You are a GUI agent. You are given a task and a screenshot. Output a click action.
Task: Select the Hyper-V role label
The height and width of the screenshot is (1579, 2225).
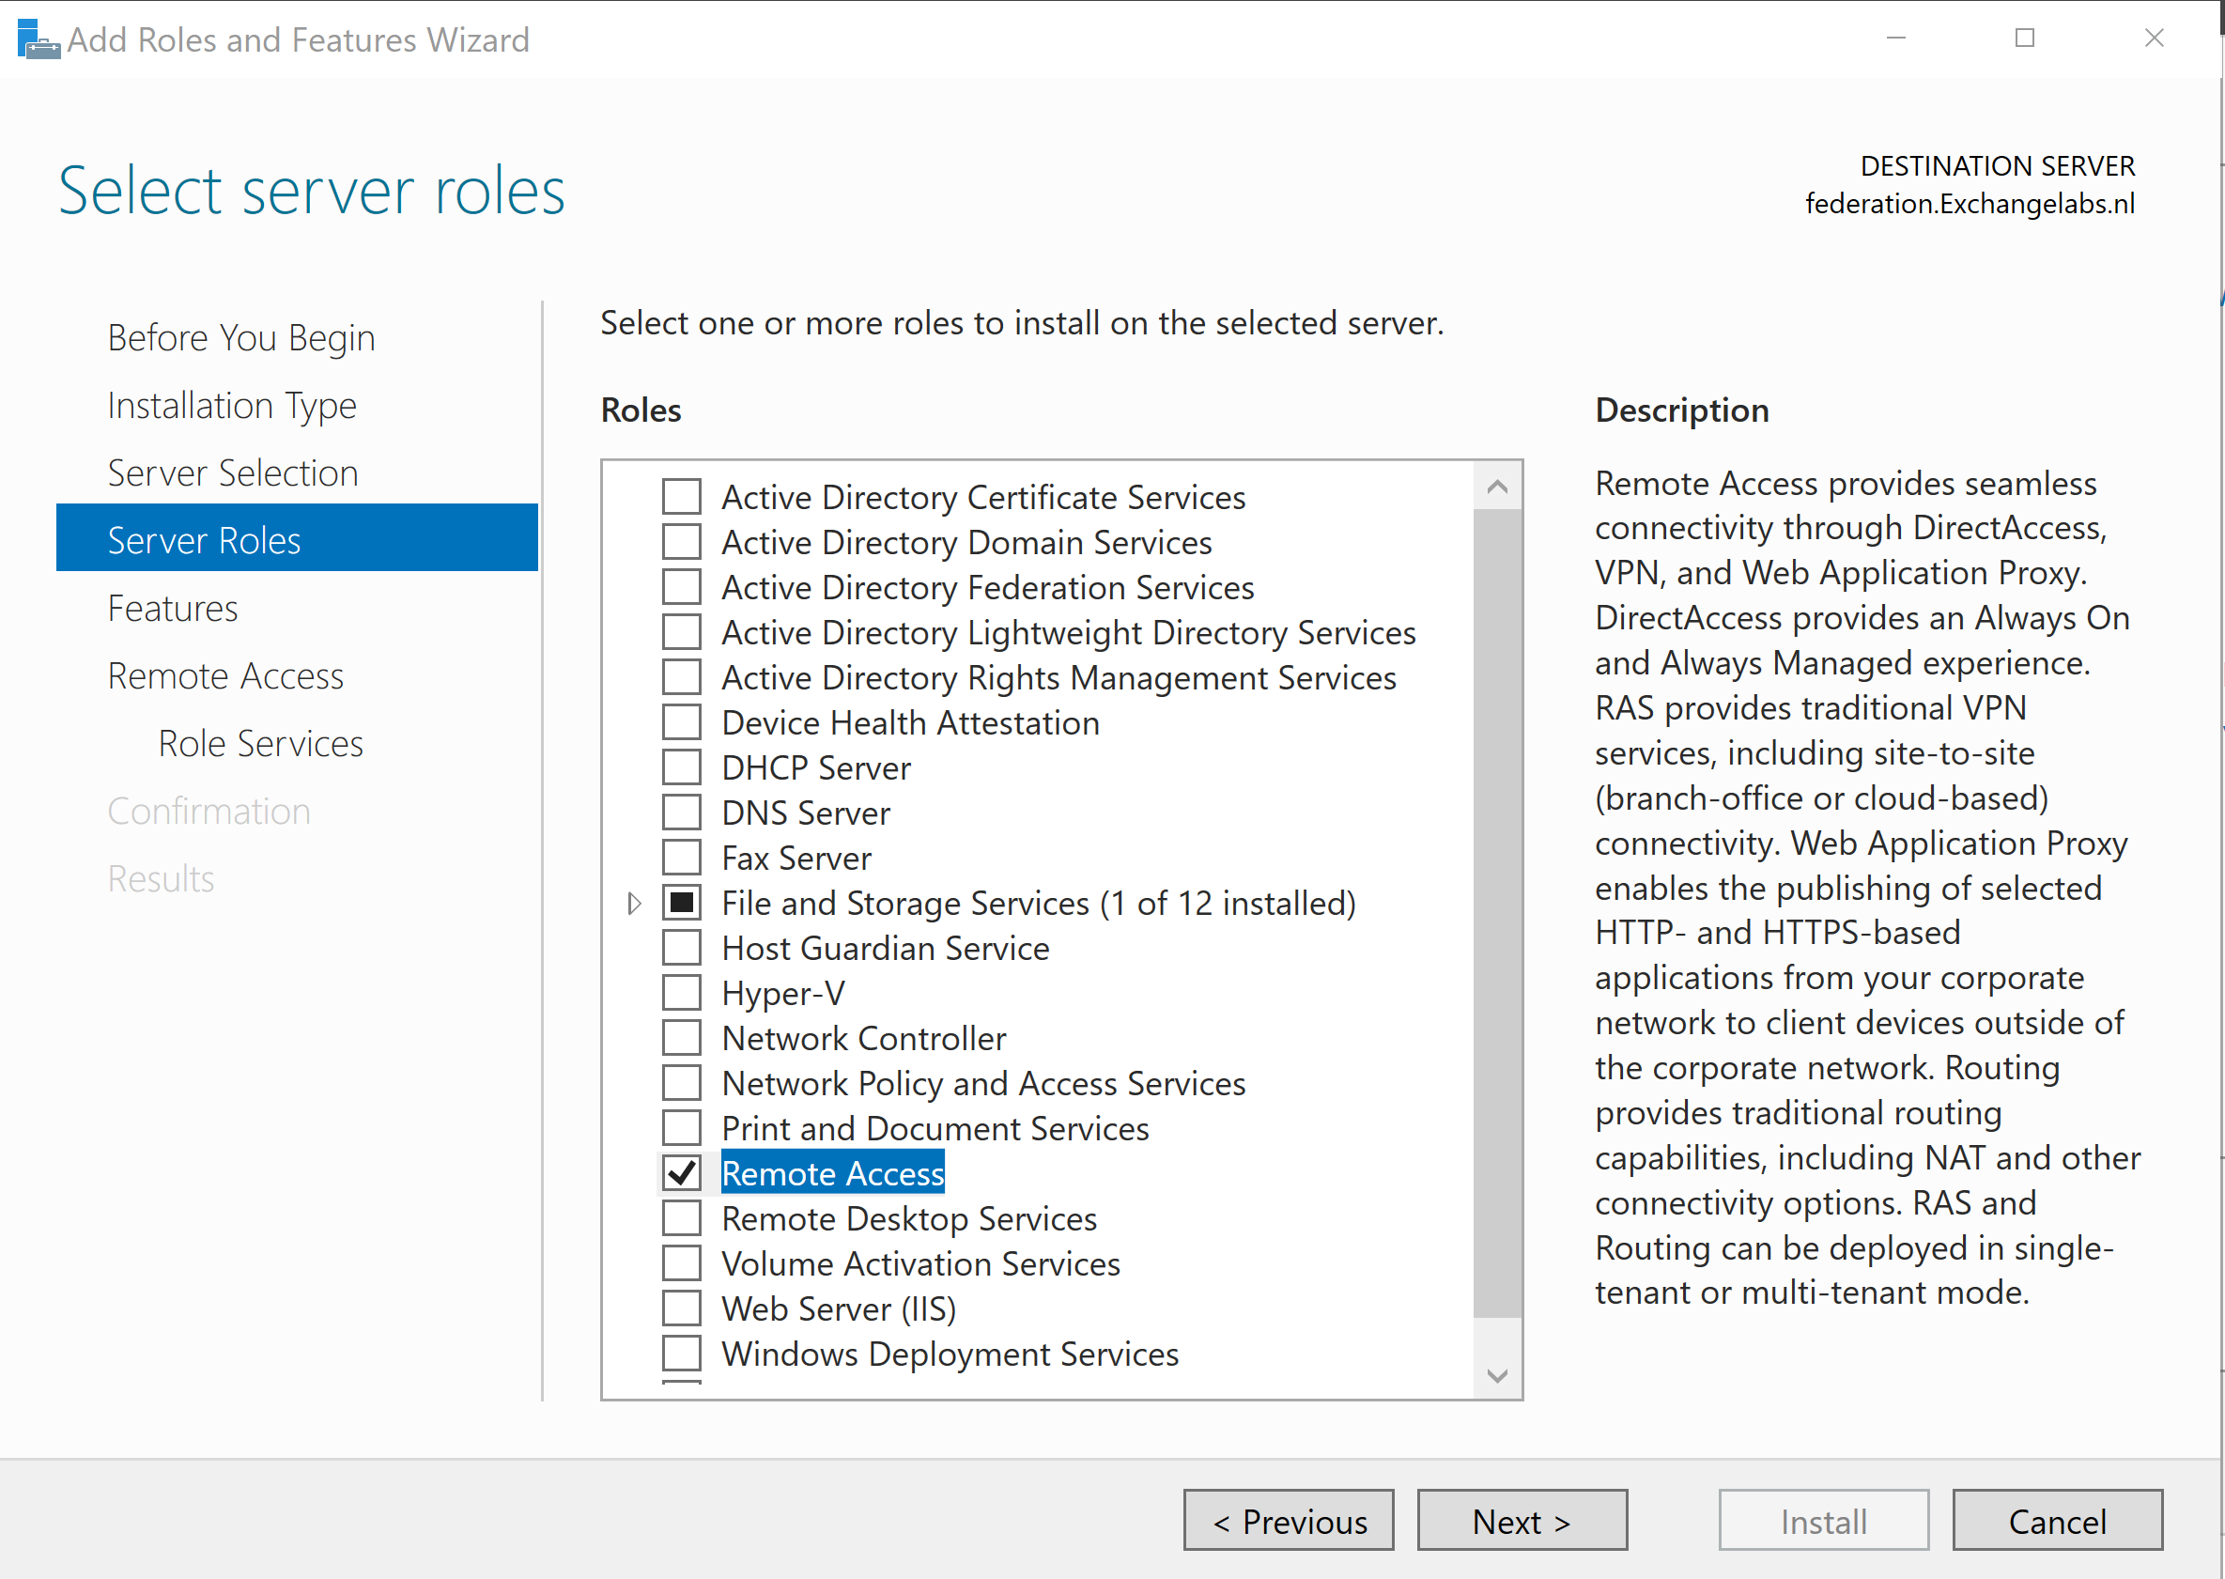point(782,994)
